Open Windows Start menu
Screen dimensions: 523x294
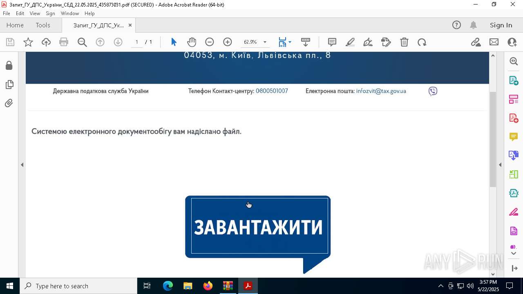click(x=10, y=286)
